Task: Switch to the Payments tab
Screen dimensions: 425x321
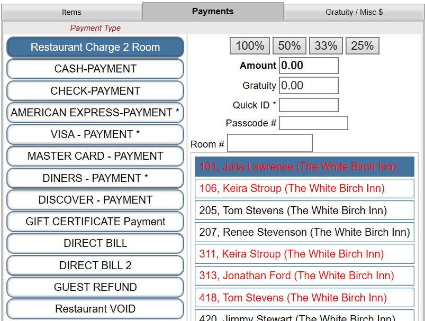Action: coord(212,12)
